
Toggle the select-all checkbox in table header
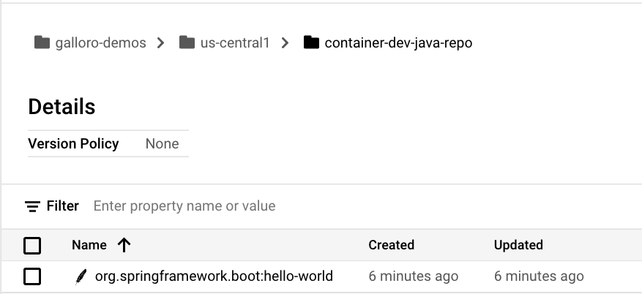click(x=32, y=245)
